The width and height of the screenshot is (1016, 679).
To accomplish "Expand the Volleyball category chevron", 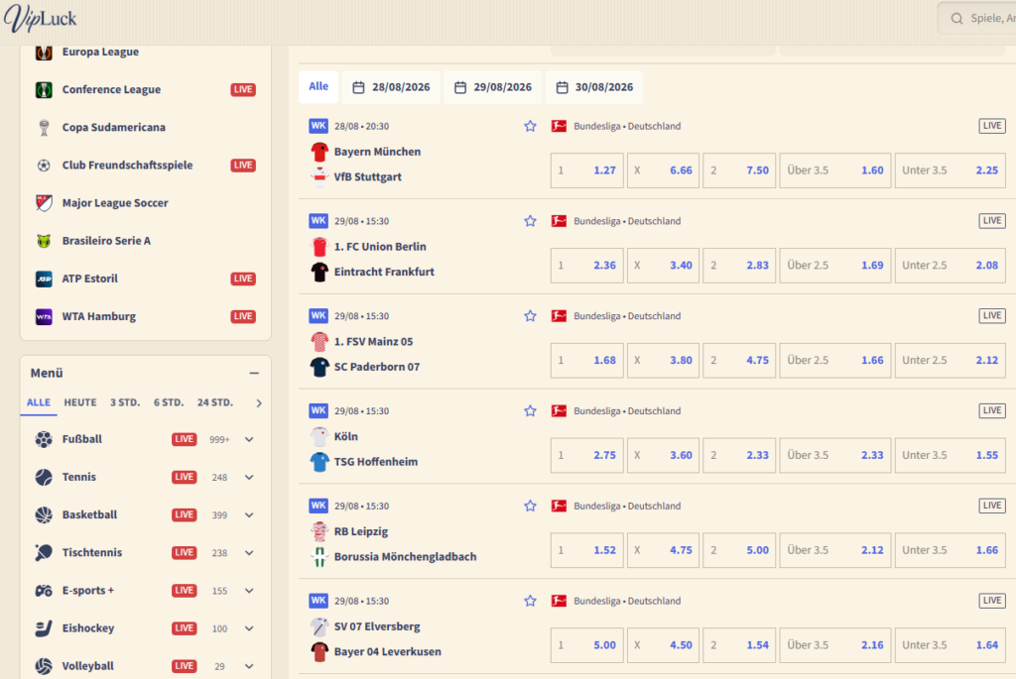I will [x=249, y=666].
